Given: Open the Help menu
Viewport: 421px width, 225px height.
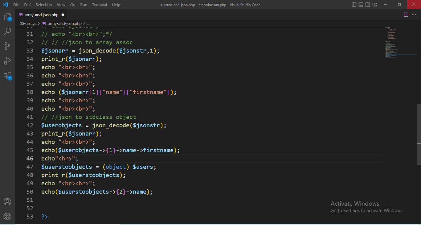Looking at the screenshot, I should coord(116,5).
